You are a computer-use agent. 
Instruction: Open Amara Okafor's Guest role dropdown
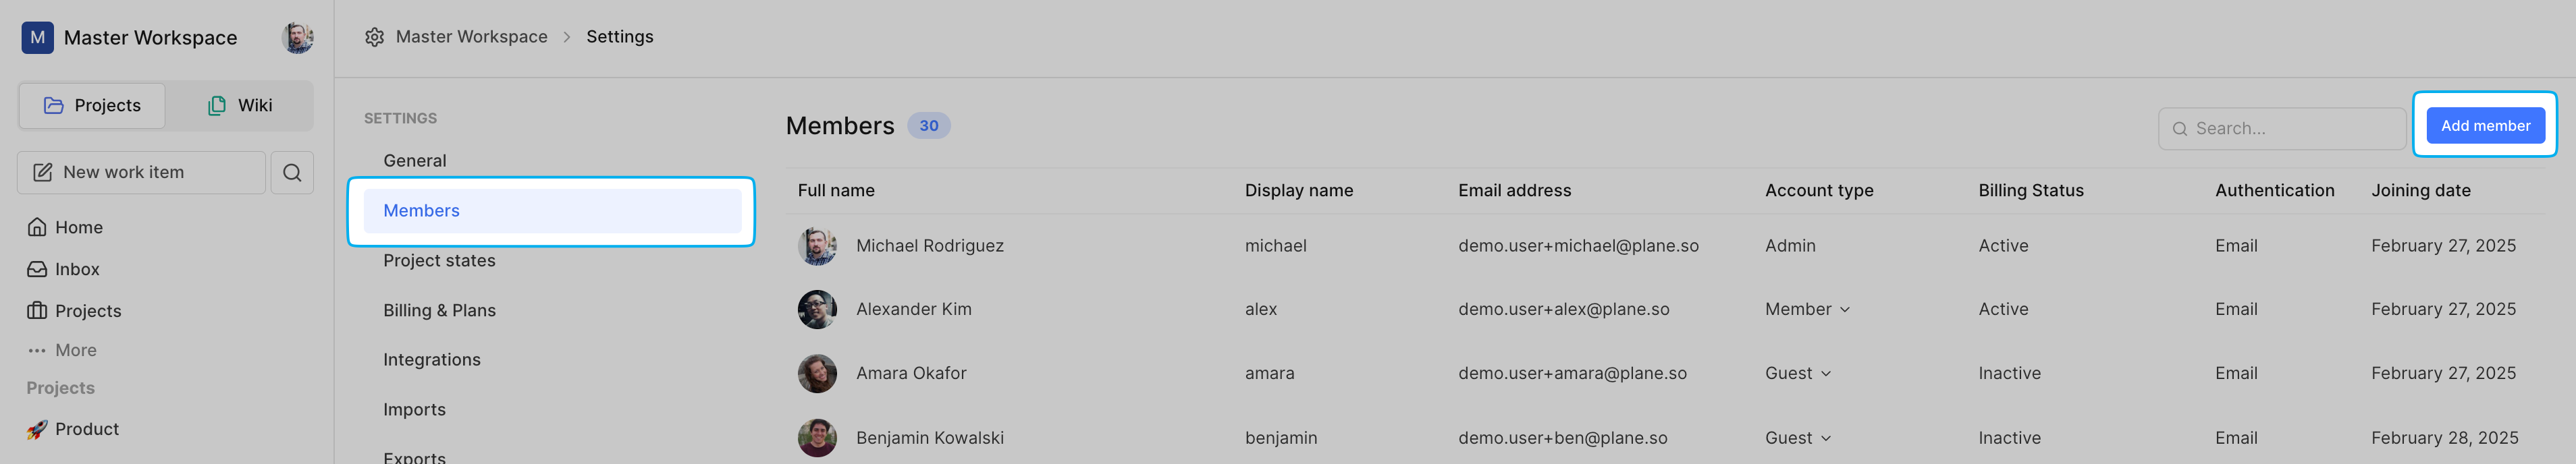click(1797, 373)
